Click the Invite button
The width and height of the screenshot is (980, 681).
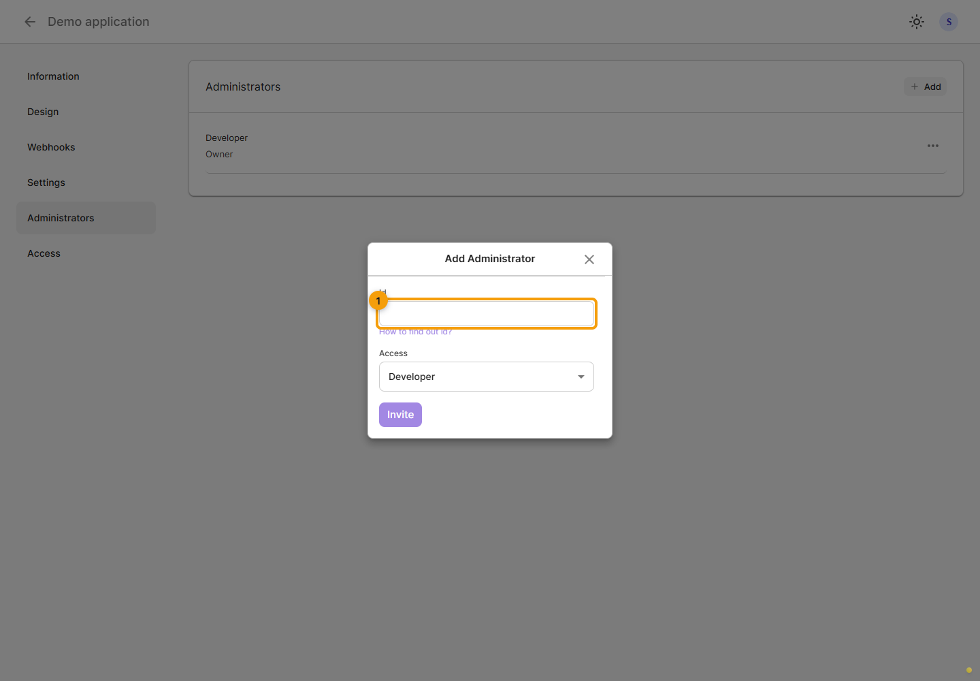coord(400,415)
